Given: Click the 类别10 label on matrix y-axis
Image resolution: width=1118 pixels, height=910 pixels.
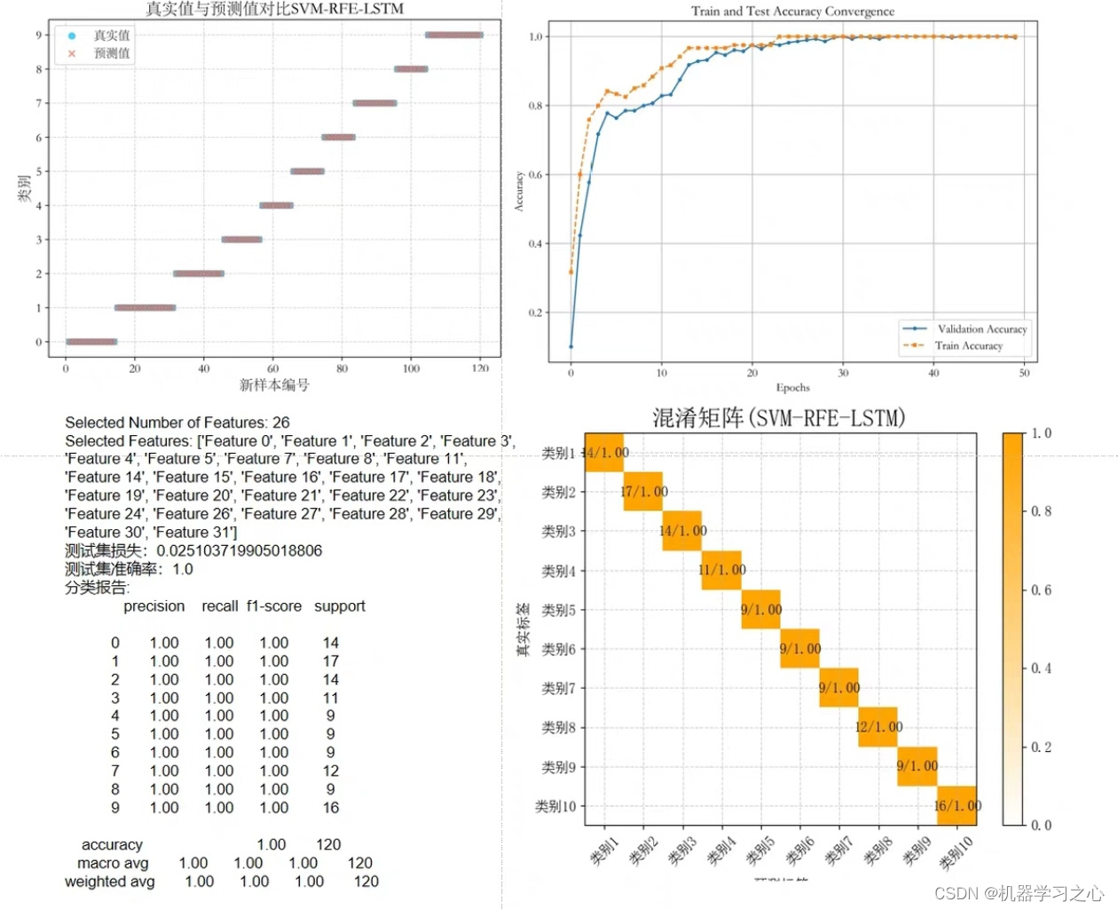Looking at the screenshot, I should [555, 806].
